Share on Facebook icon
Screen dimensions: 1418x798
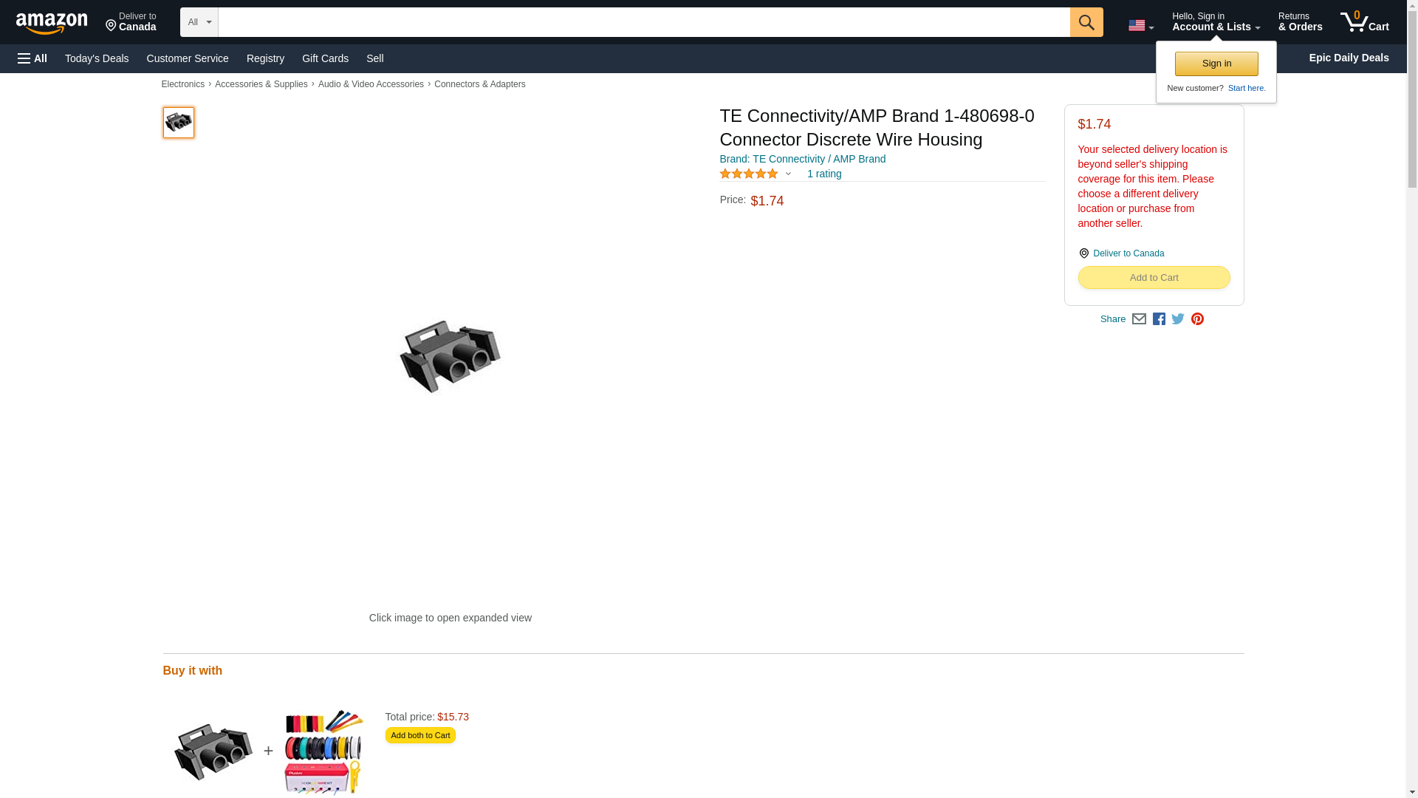(1158, 319)
